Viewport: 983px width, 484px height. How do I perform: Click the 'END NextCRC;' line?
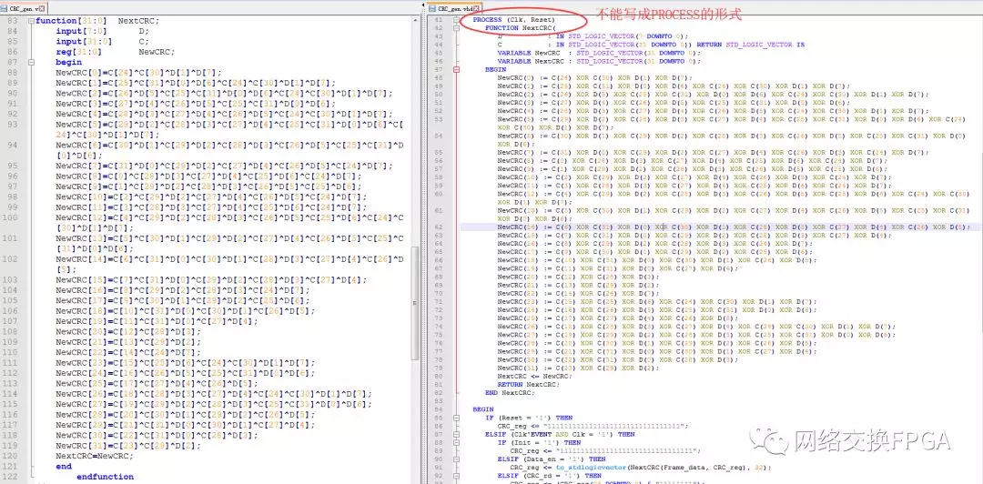(x=510, y=392)
